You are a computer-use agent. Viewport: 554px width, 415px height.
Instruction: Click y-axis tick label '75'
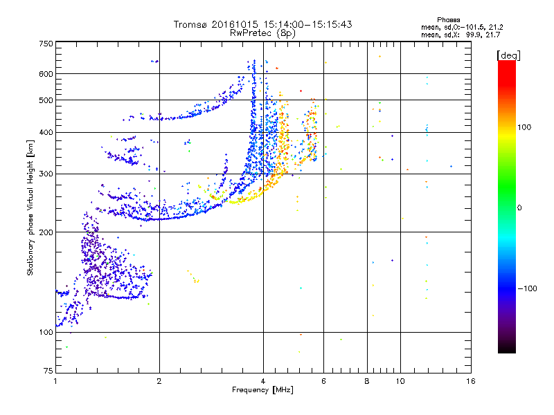[x=48, y=371]
